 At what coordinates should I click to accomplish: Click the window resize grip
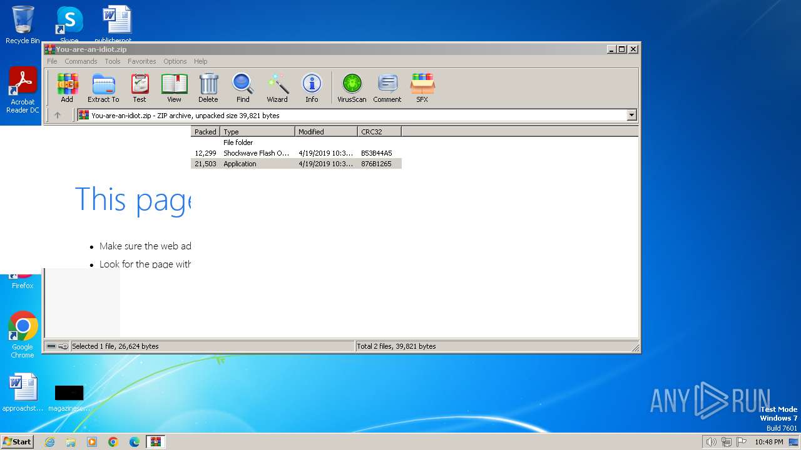click(x=635, y=347)
